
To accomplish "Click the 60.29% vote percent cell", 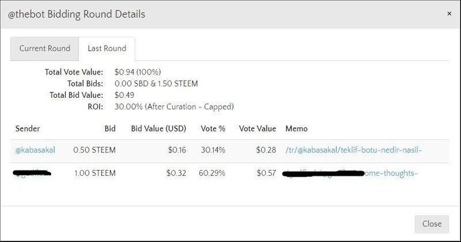I will [x=212, y=173].
